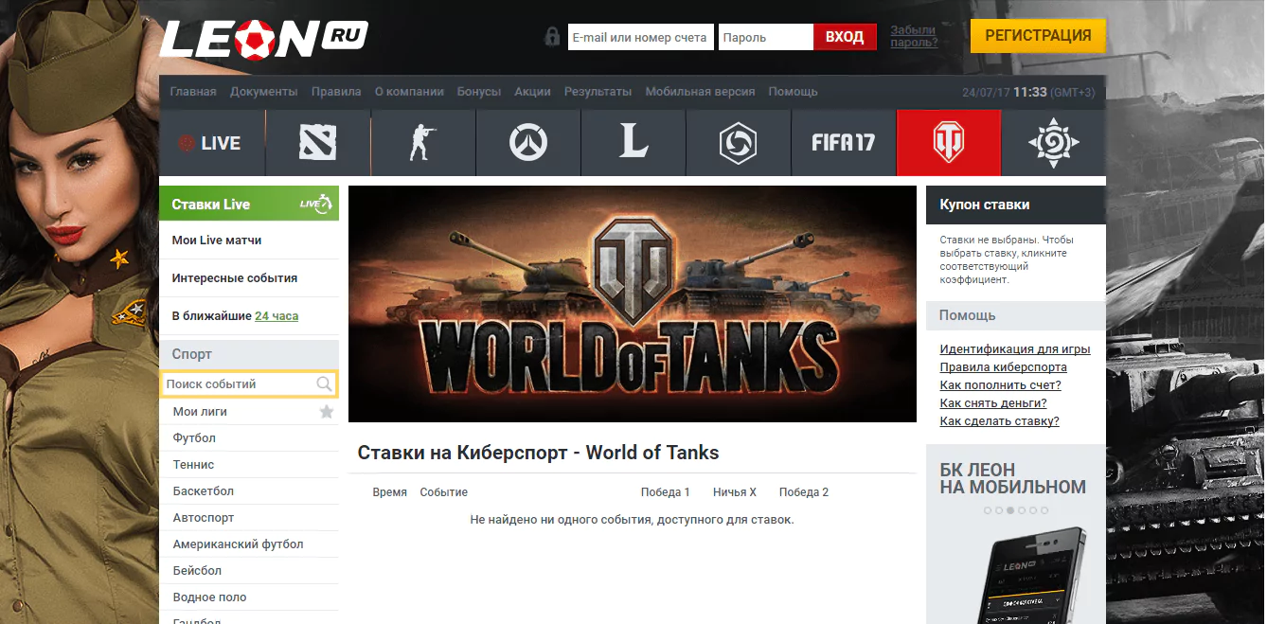Click the star next to Мои лиги
Screen dimensions: 1267x624
tap(327, 412)
